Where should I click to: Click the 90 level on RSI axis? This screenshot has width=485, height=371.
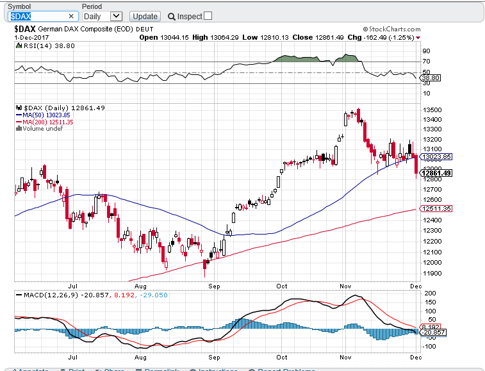coord(426,51)
